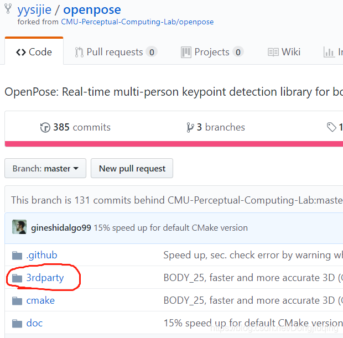Click the fork icon beside yysijie
The width and height of the screenshot is (343, 338).
pos(8,9)
